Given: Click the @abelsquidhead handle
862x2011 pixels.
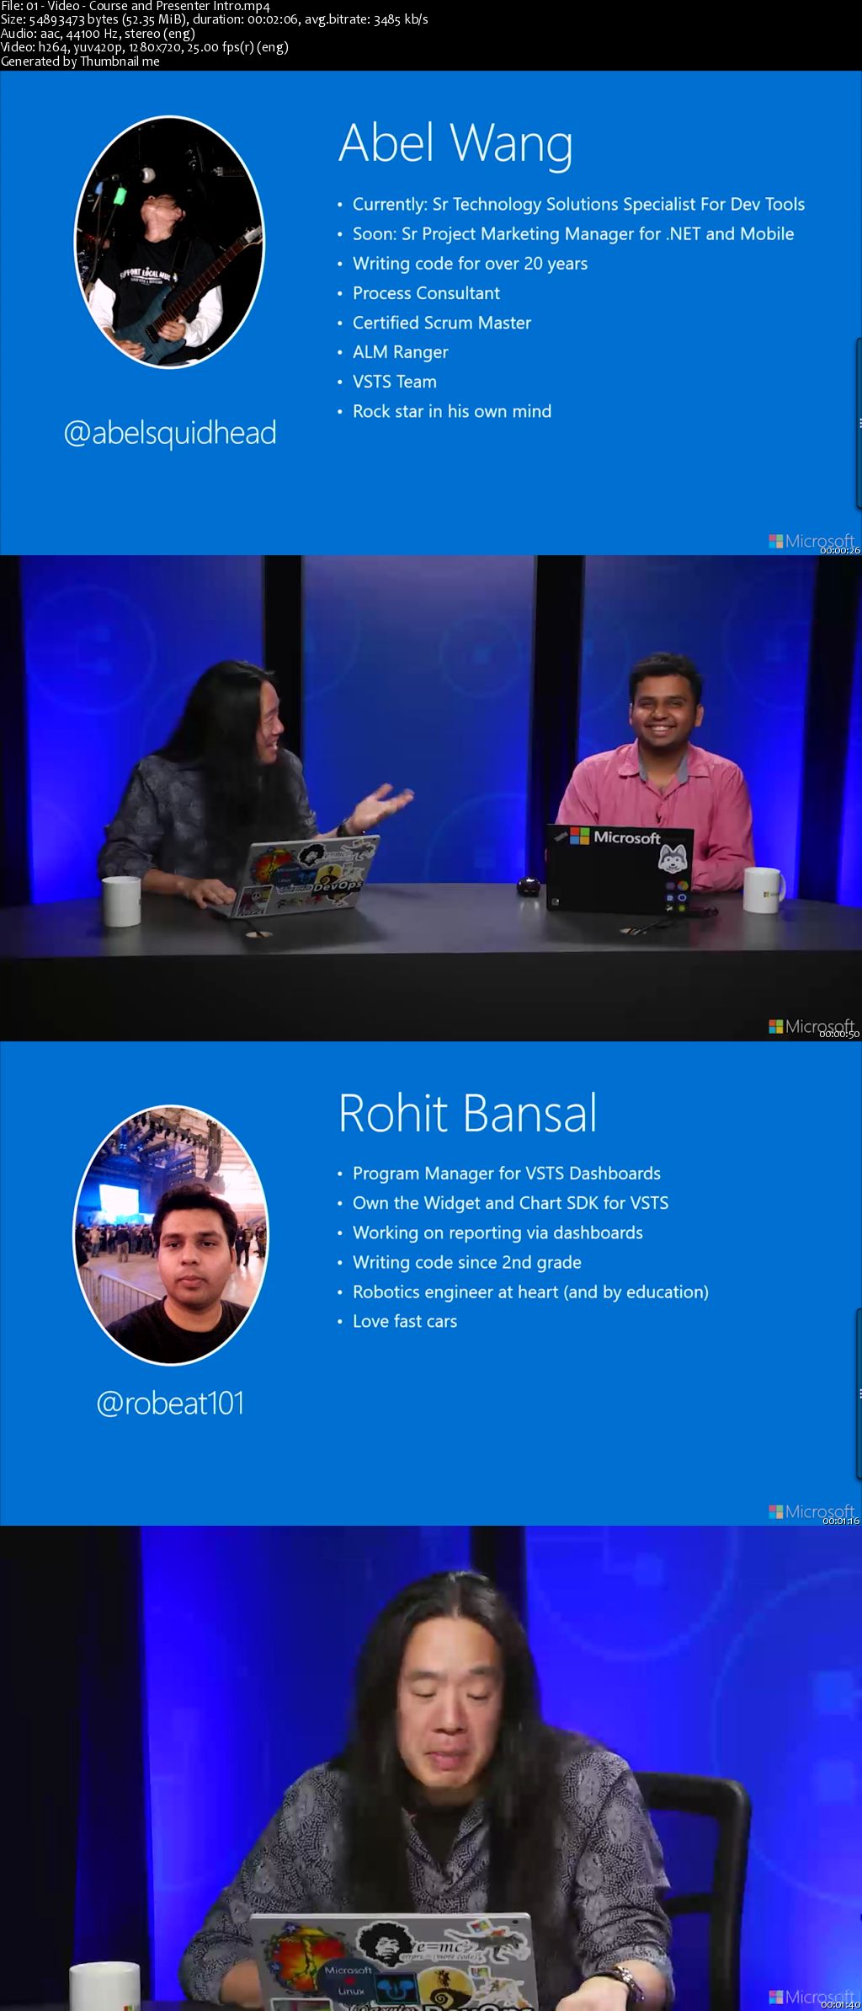Looking at the screenshot, I should [170, 433].
